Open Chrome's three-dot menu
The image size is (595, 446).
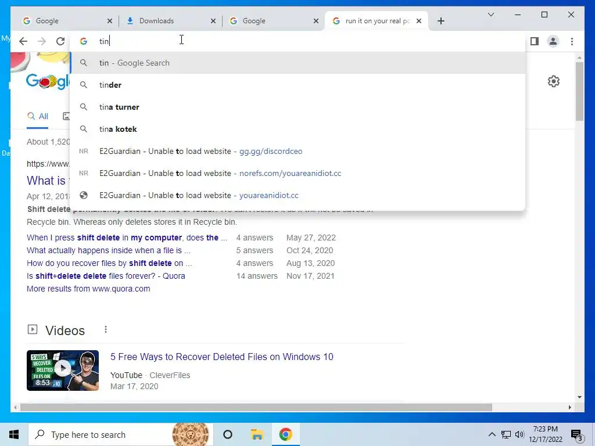(x=572, y=41)
